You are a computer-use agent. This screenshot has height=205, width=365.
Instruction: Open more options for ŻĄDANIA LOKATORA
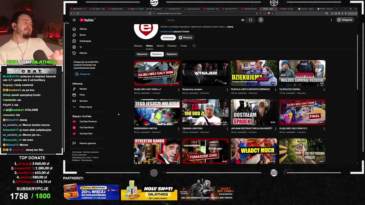point(227,129)
